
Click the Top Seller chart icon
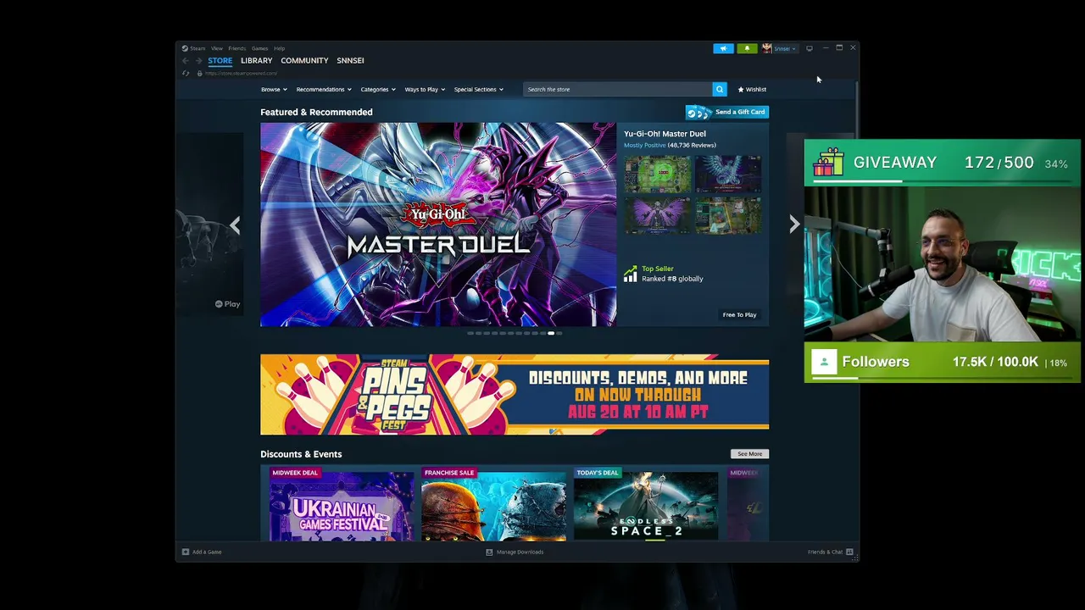tap(630, 274)
